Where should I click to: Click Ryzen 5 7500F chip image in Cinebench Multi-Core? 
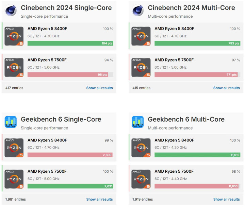[x=141, y=68]
